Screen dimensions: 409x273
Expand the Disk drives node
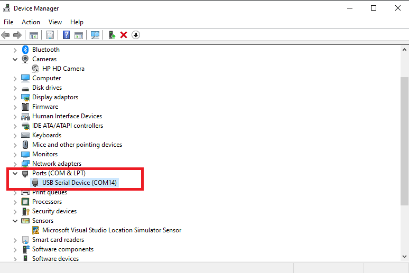click(15, 88)
